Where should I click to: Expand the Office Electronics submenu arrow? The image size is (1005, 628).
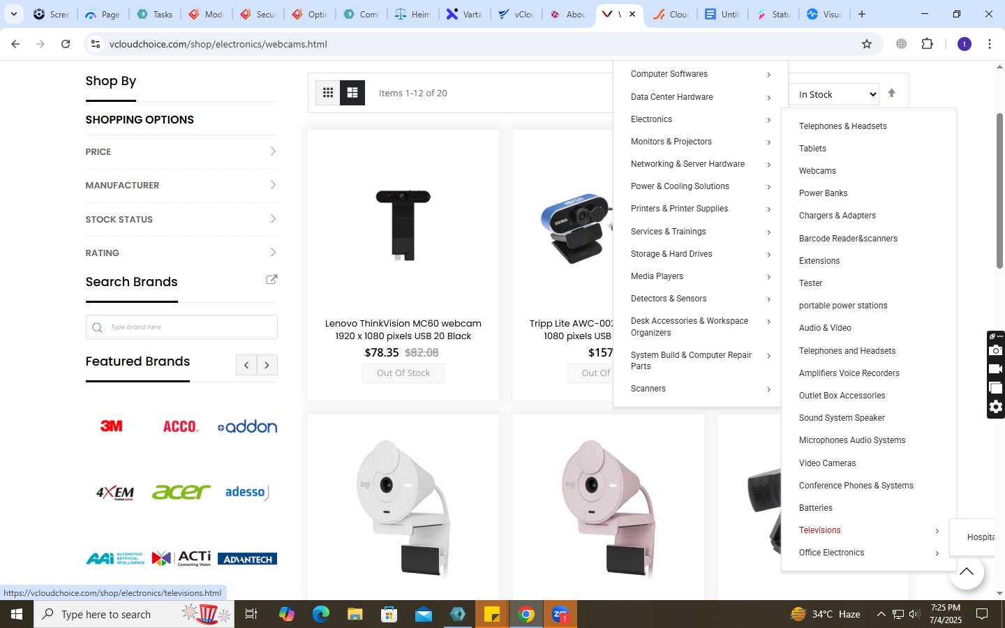coord(937,553)
